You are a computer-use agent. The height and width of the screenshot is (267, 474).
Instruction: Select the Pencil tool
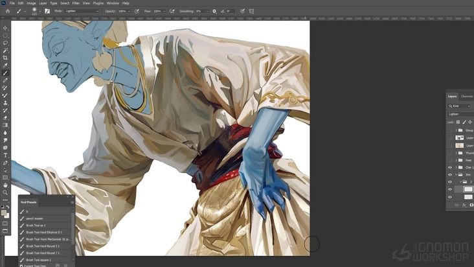(x=5, y=80)
